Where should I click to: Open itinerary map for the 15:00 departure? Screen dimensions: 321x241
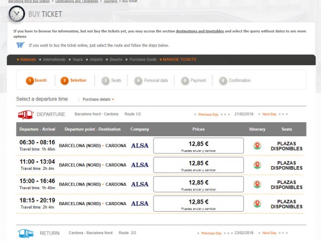[x=257, y=184]
